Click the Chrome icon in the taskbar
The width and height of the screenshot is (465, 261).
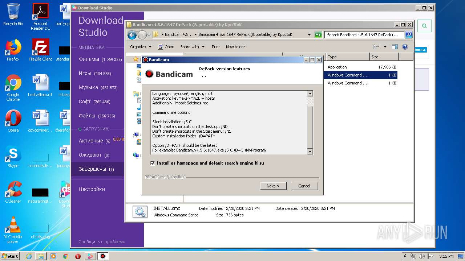66,256
